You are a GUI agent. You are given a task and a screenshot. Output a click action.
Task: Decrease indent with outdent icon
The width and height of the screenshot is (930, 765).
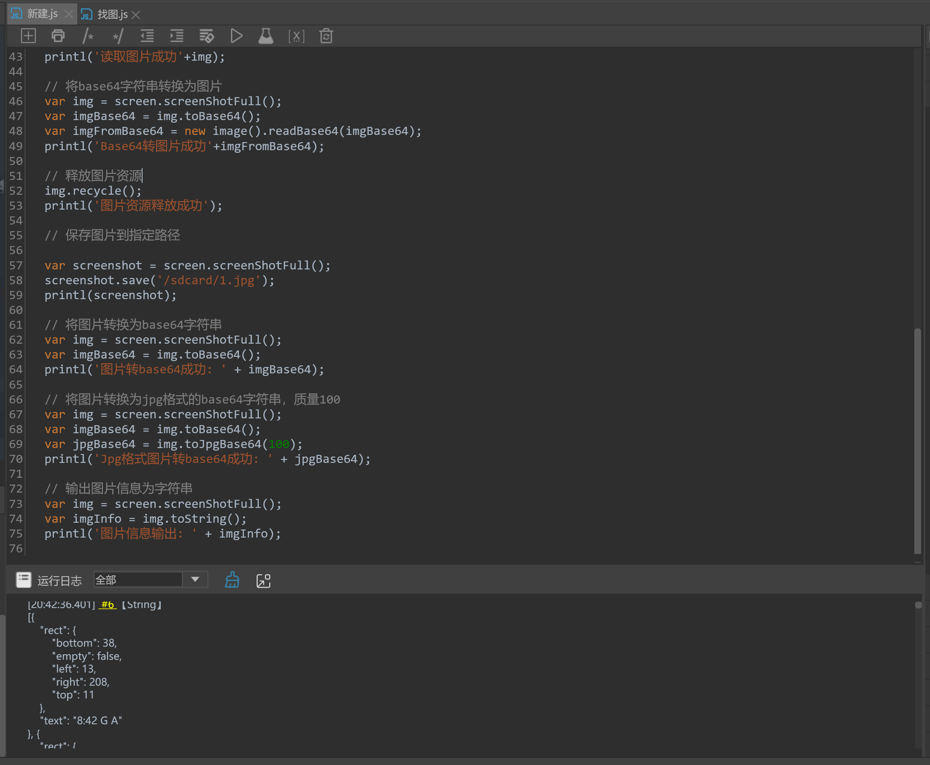147,36
